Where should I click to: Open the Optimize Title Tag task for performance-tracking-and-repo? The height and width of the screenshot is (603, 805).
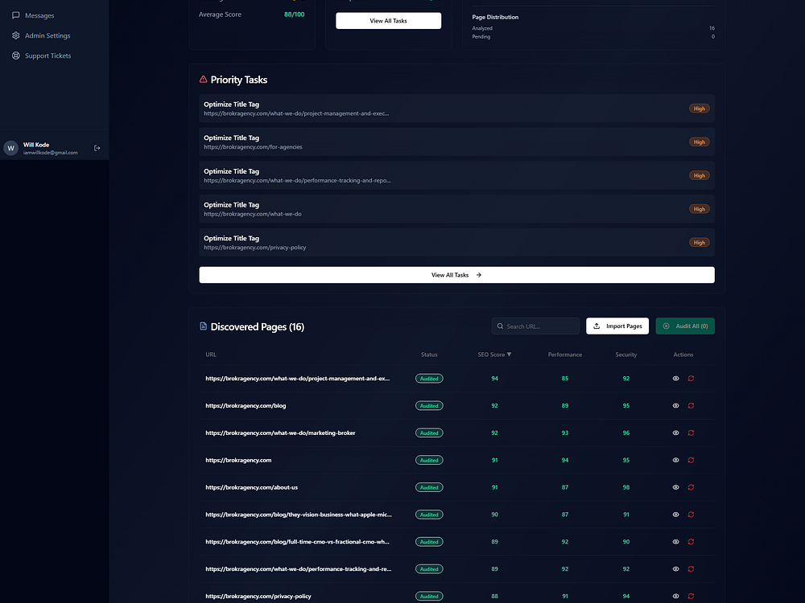tap(456, 175)
